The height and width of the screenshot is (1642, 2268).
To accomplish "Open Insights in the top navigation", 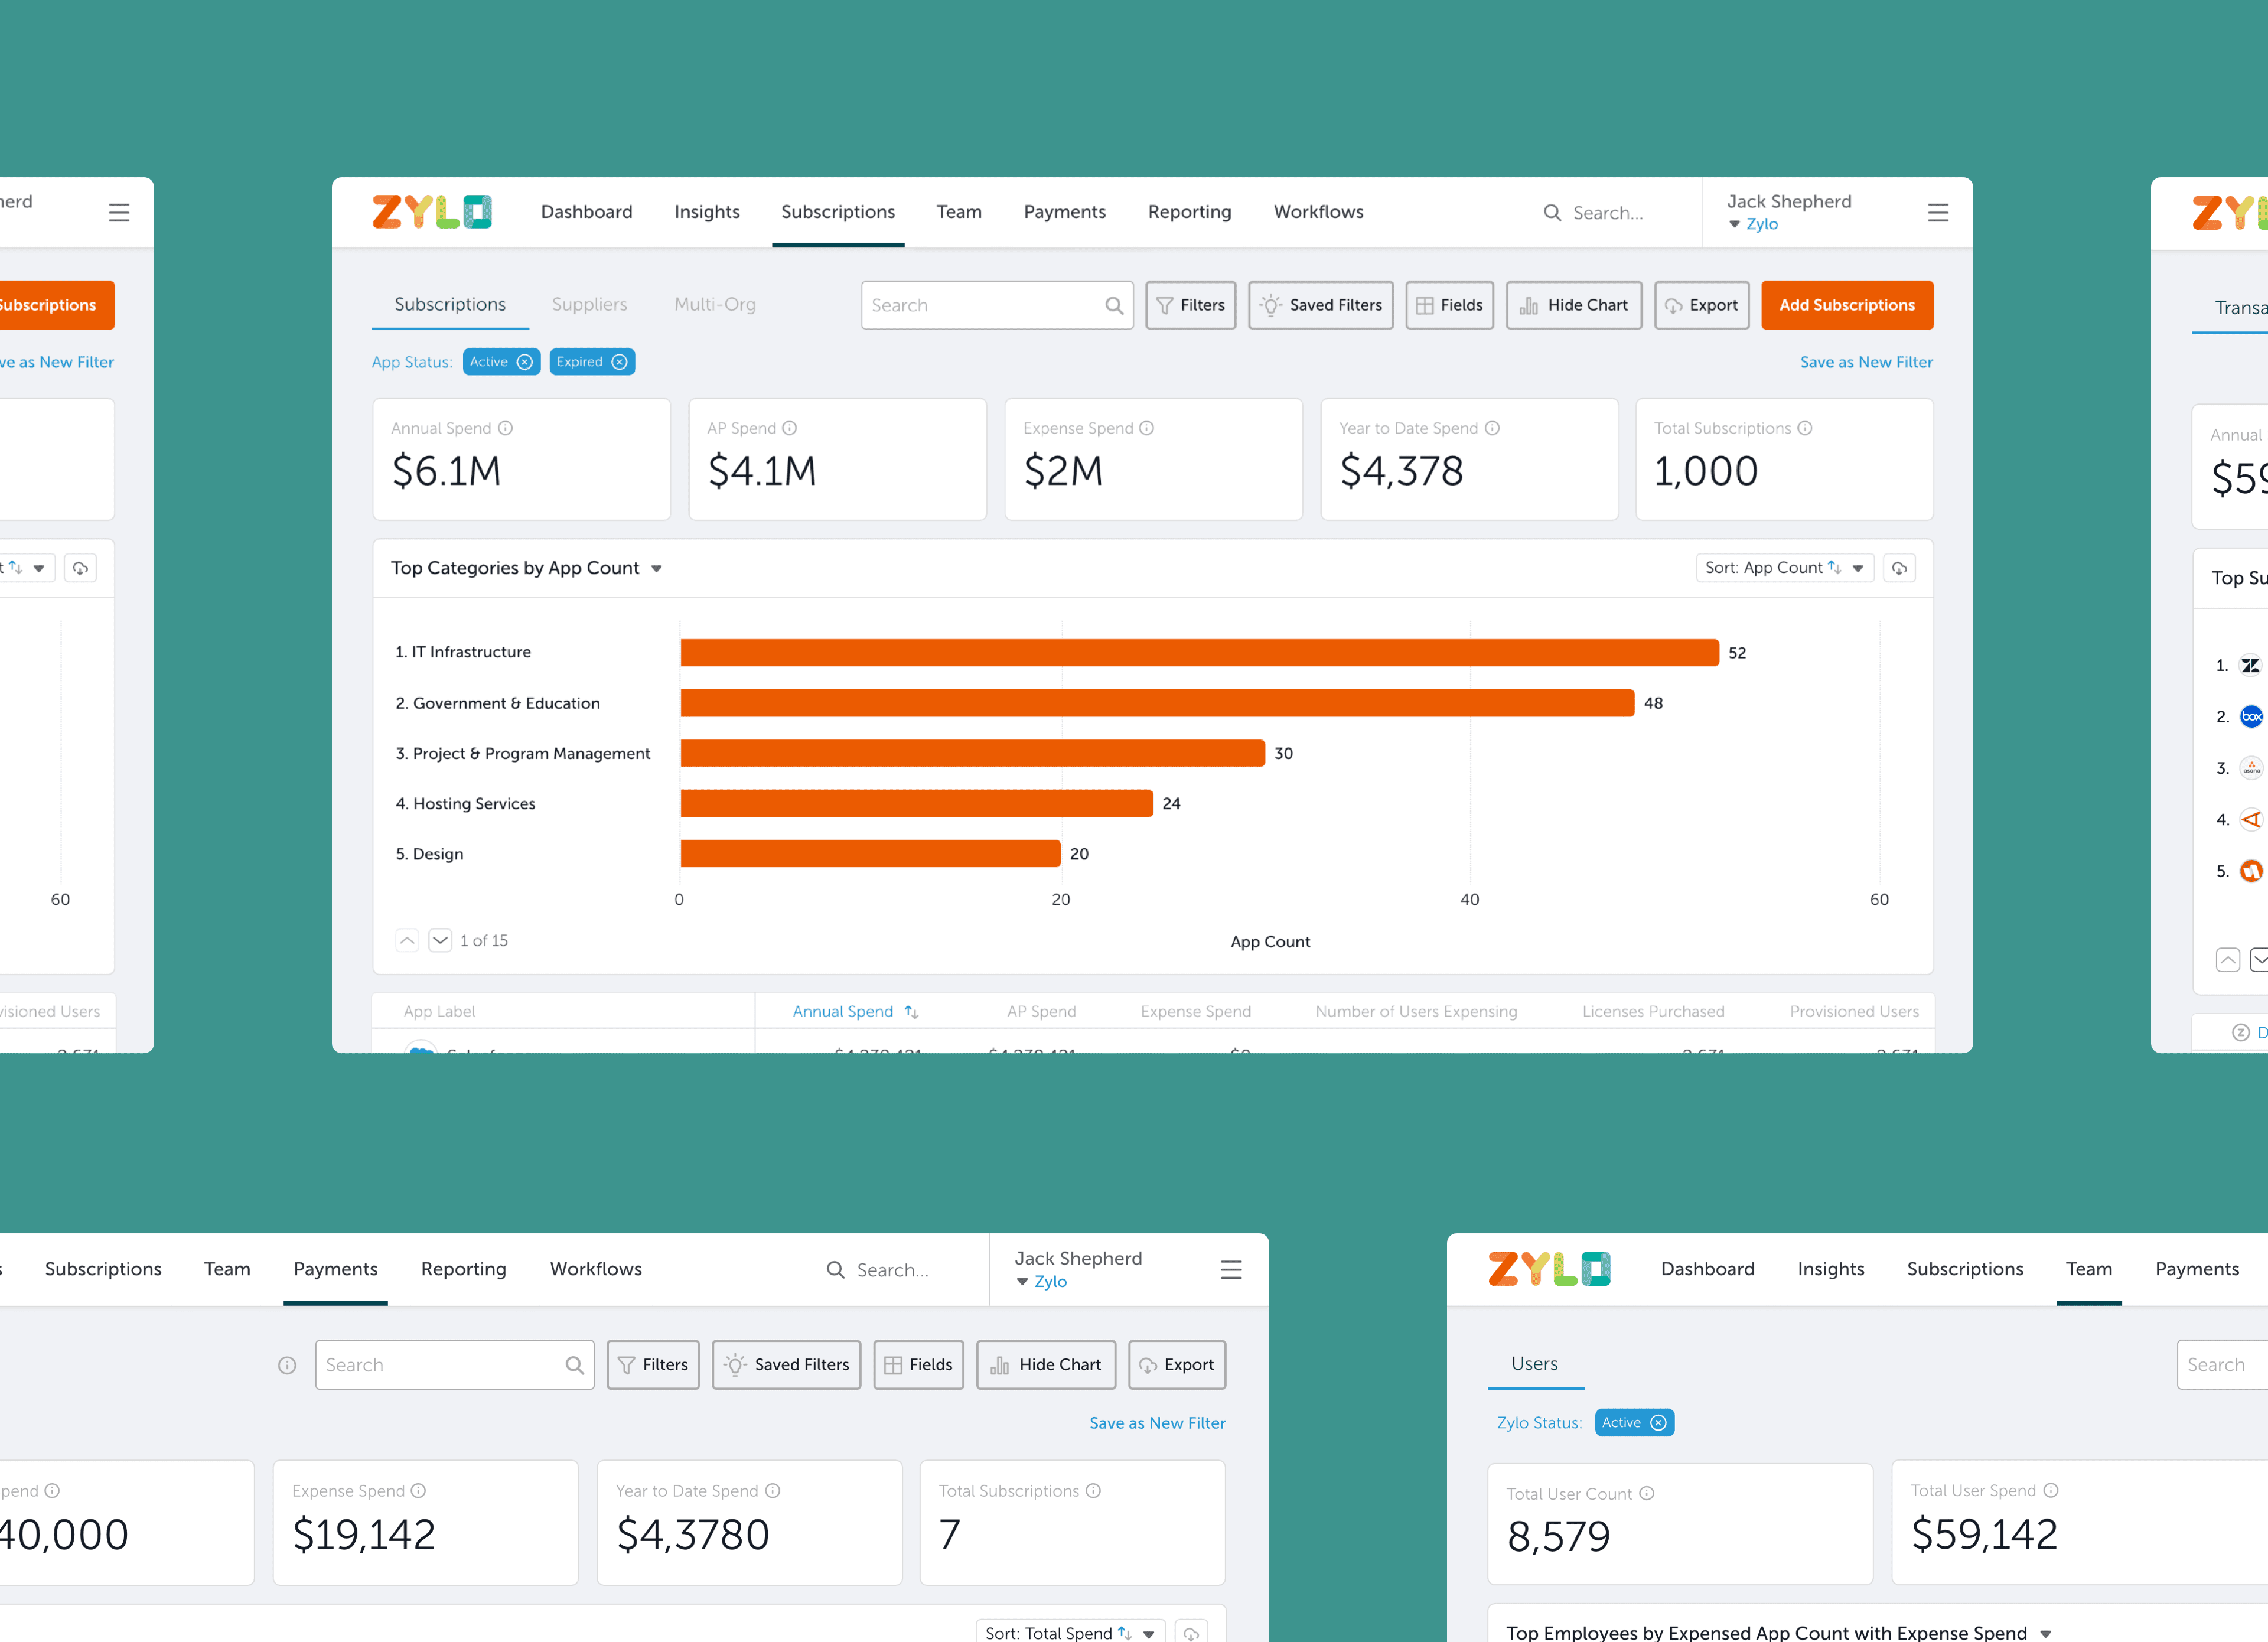I will 706,212.
